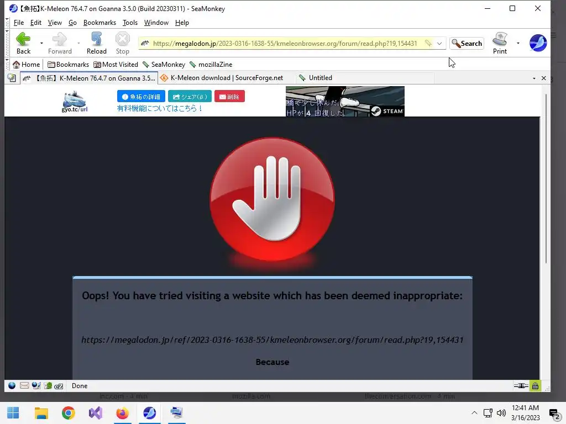Click the page vertical scrollbar
The height and width of the screenshot is (424, 566).
(x=546, y=178)
